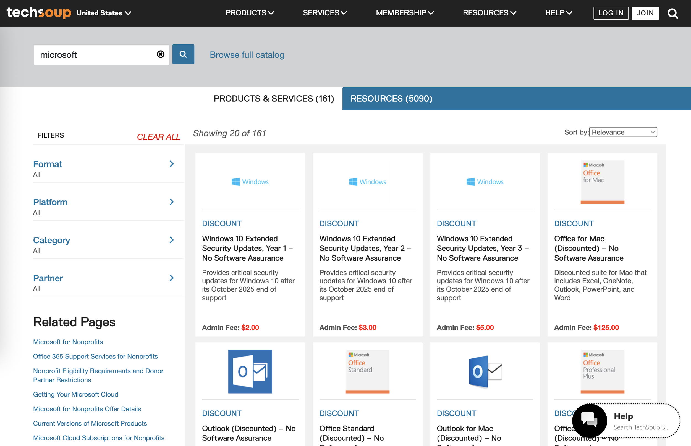Click 'Showing 20 of 161' text
Viewport: 691px width, 446px height.
click(x=230, y=133)
